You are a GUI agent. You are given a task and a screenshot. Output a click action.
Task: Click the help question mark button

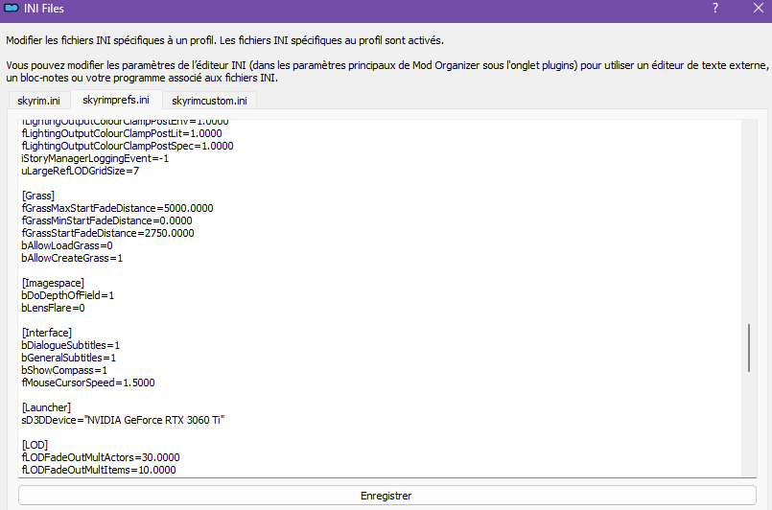pos(715,8)
